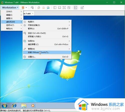The width and height of the screenshot is (125, 112).
Task: Select the Windows 7 x64 VM tab
Action: 29,13
